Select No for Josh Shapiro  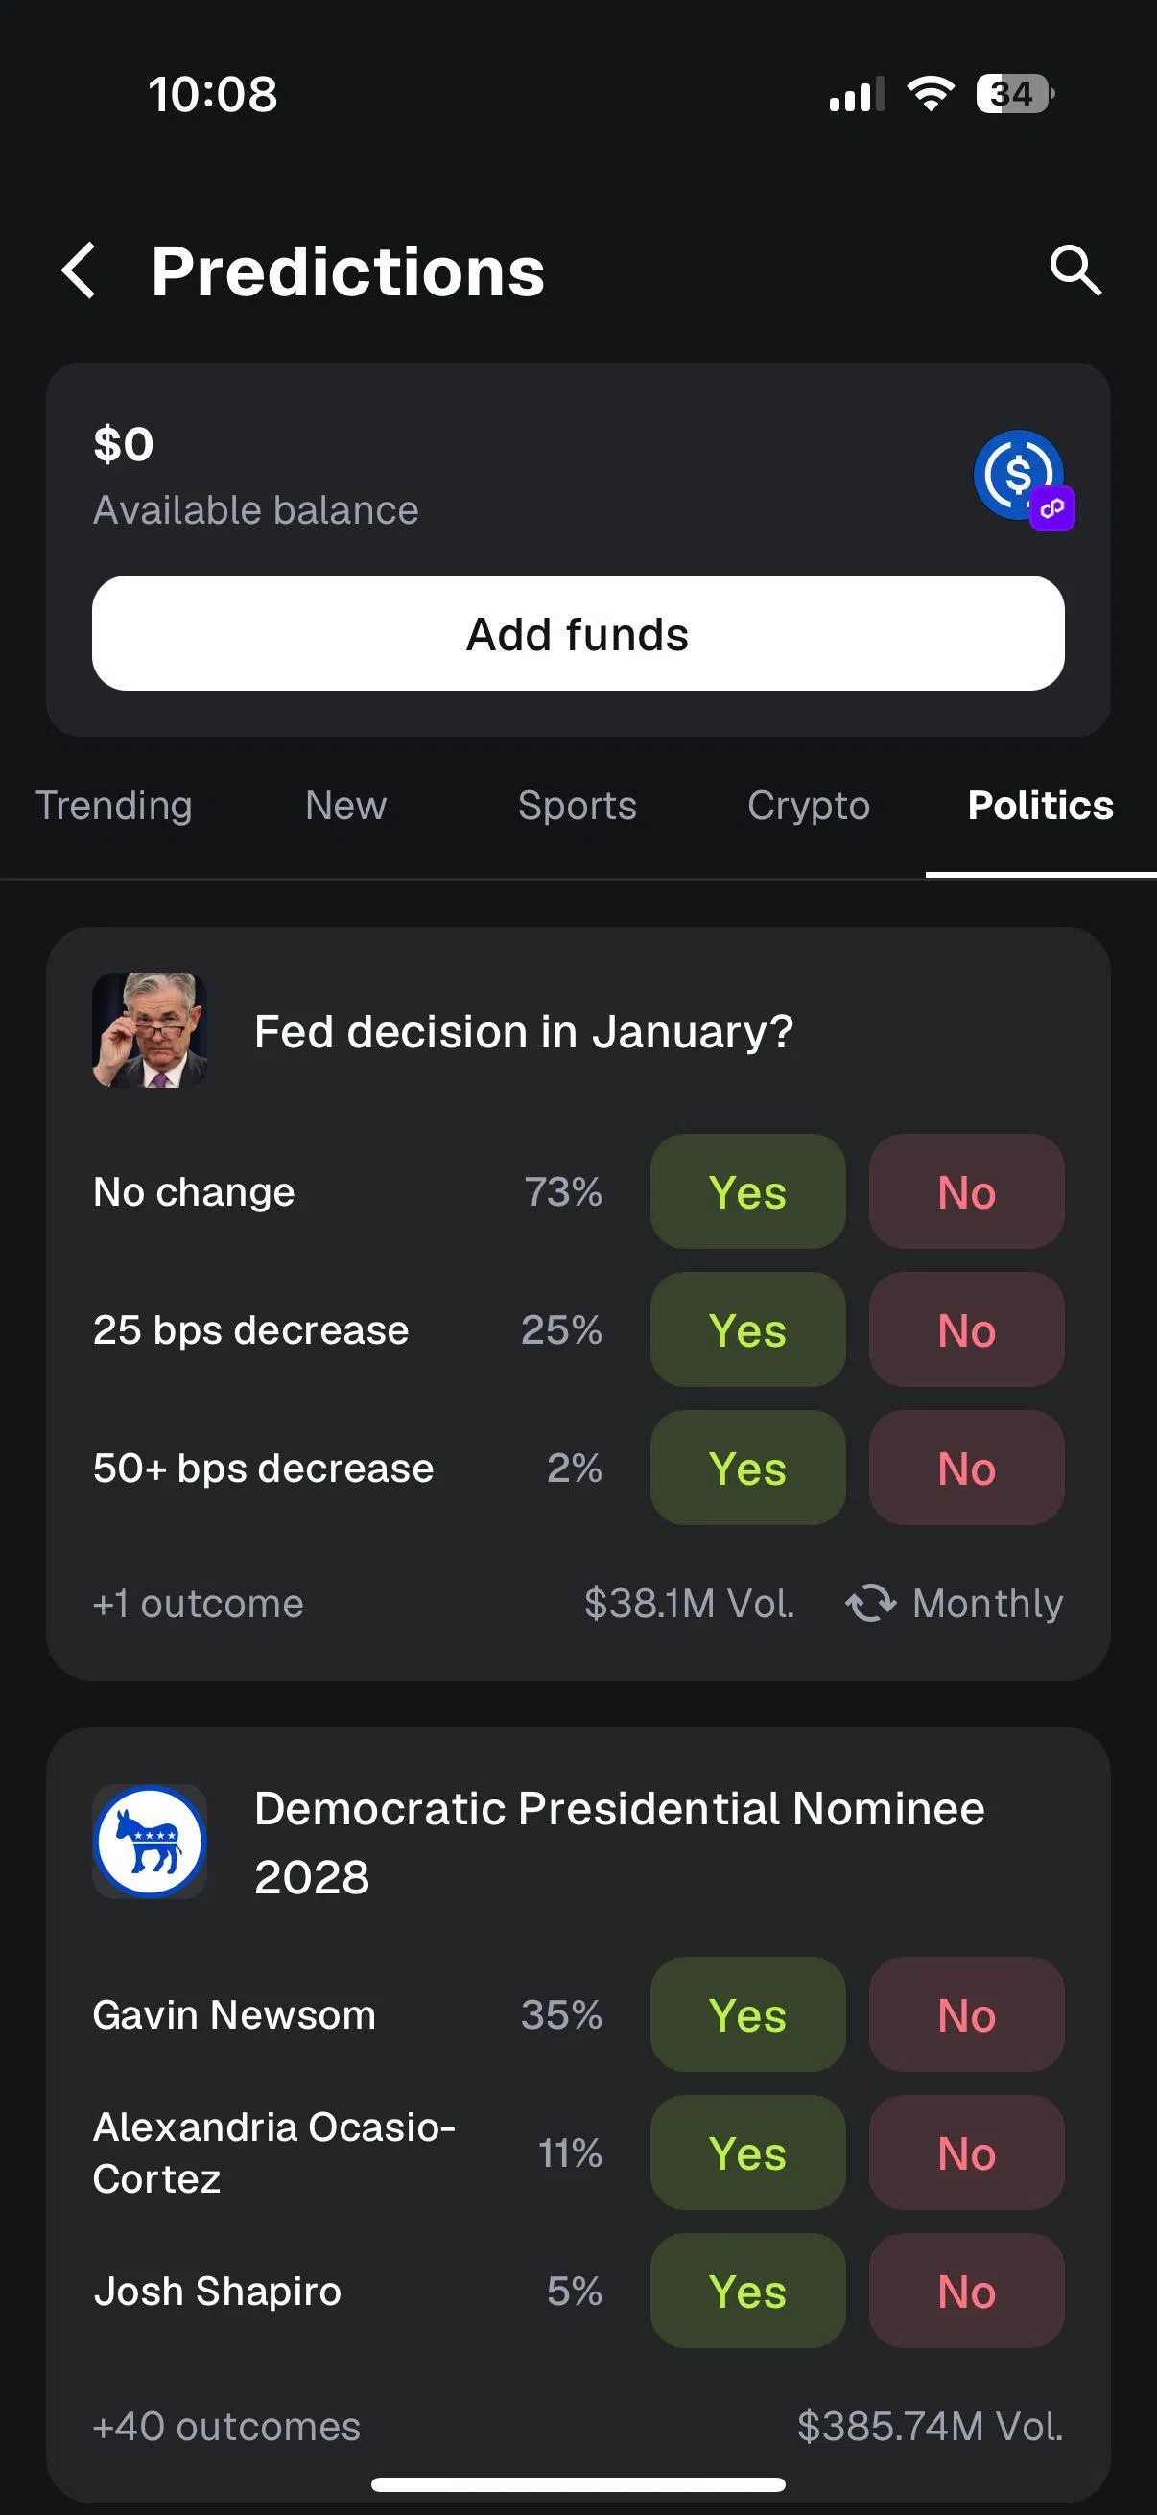click(x=967, y=2291)
